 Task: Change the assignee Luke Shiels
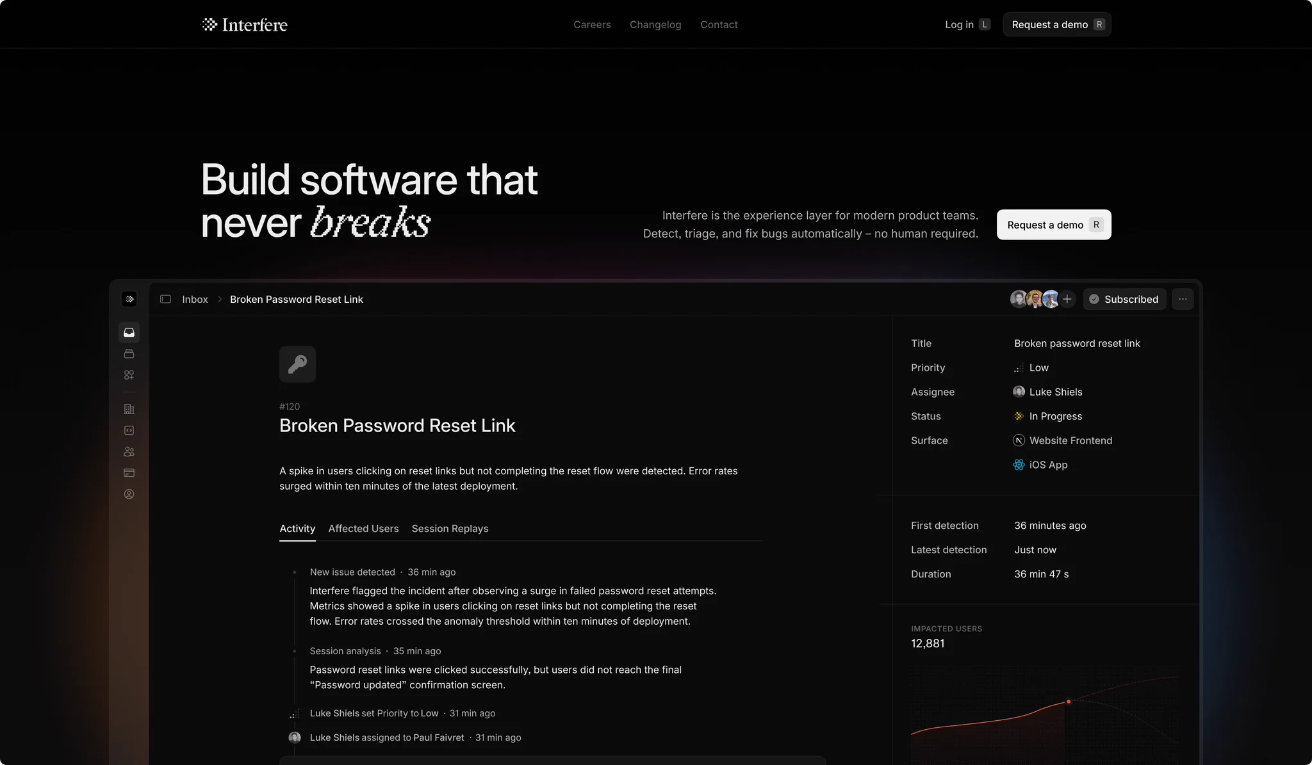[1047, 392]
